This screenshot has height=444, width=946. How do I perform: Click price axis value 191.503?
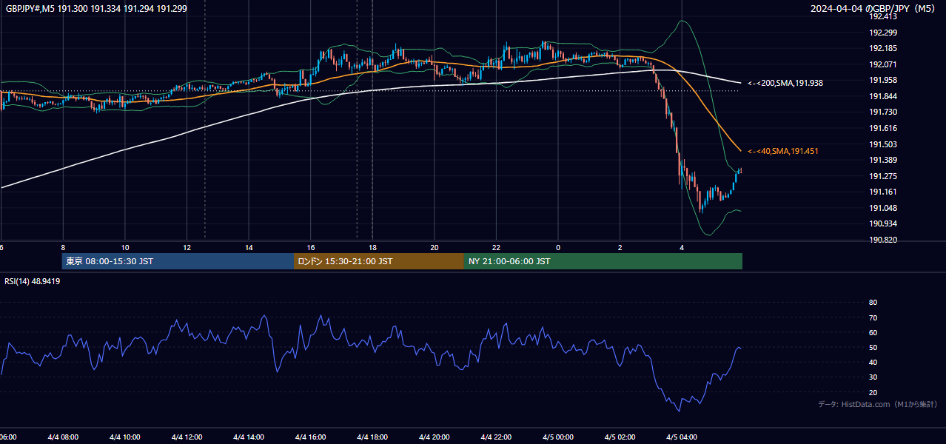[883, 144]
